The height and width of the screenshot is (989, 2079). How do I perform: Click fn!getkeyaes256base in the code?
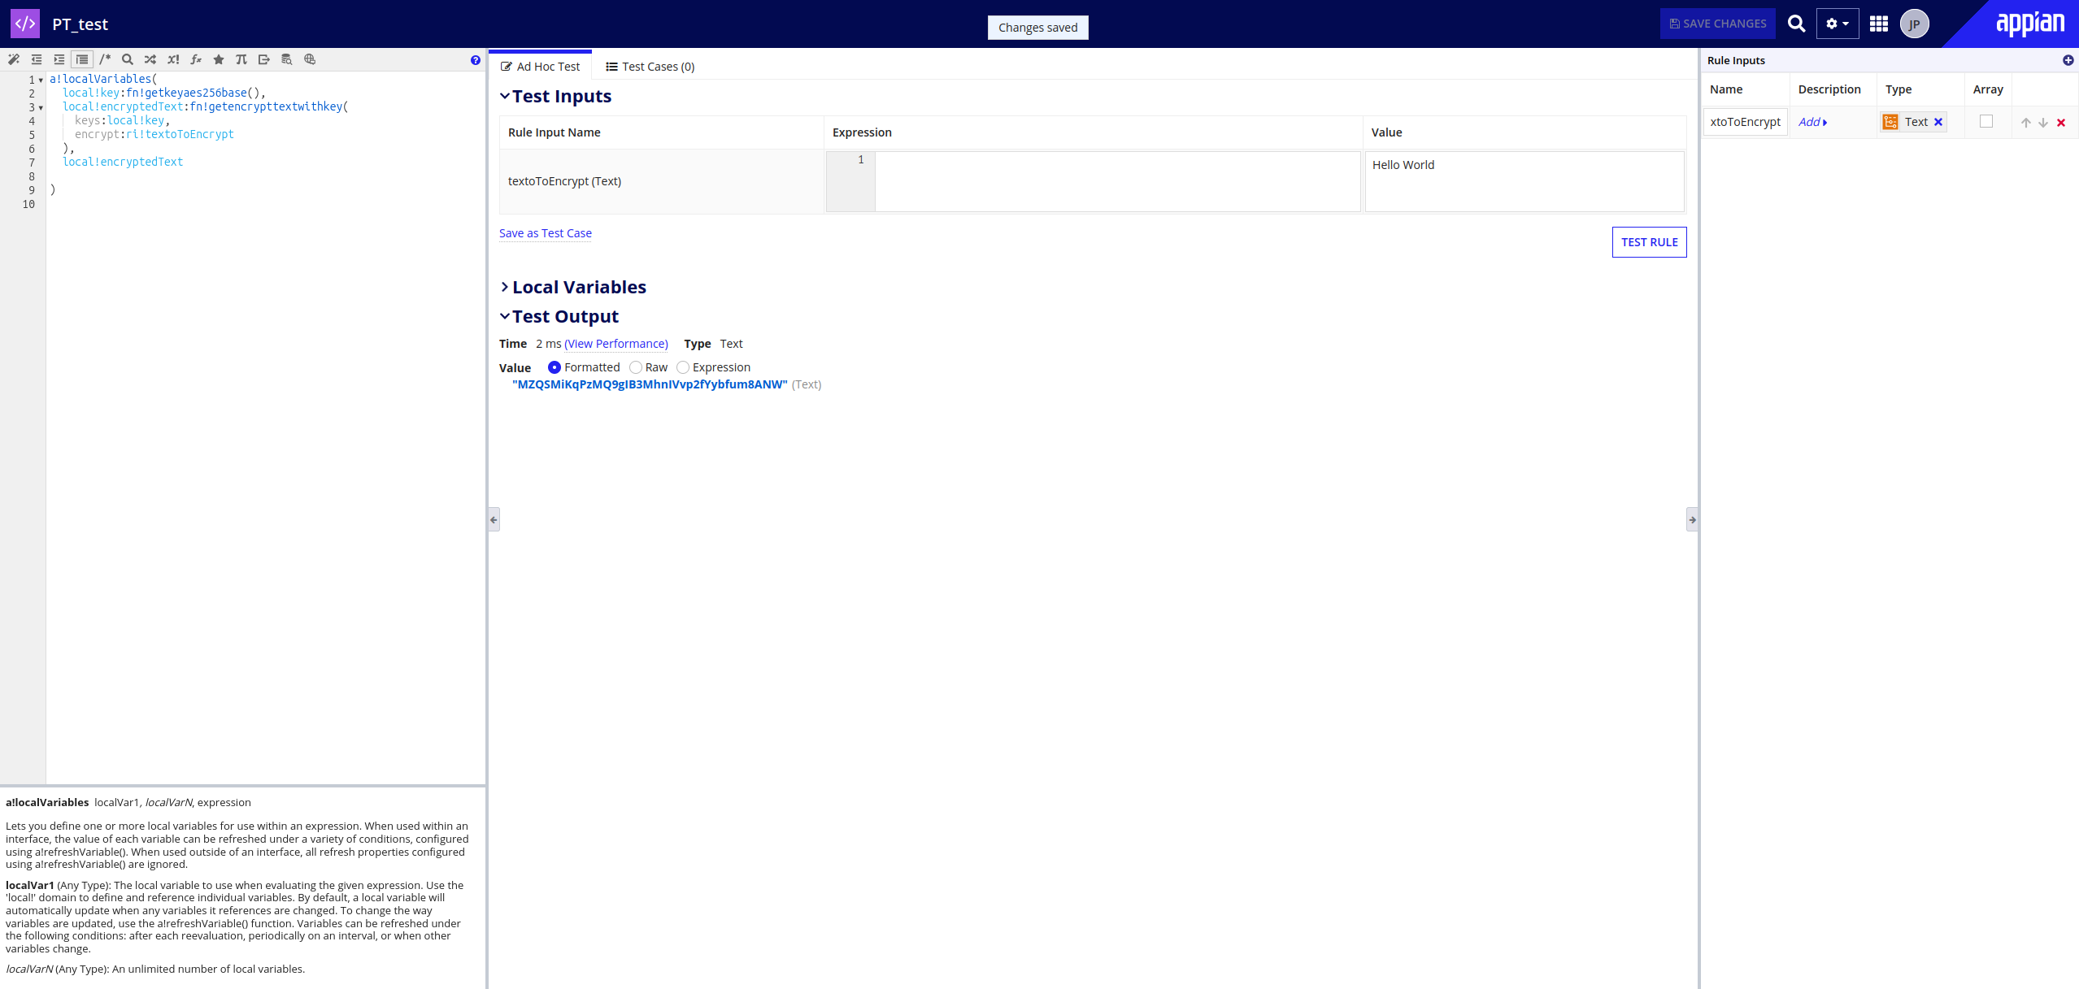click(x=186, y=93)
